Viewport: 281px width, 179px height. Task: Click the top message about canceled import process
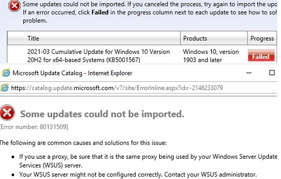click(146, 4)
